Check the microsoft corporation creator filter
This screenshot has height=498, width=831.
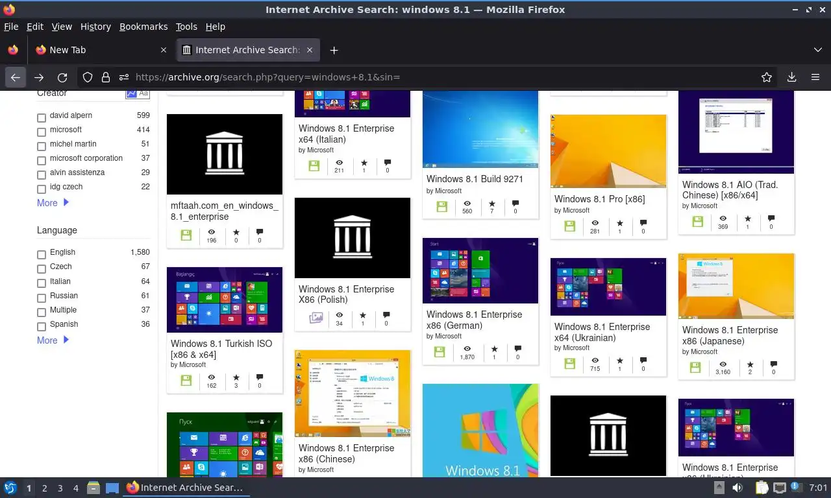click(42, 161)
